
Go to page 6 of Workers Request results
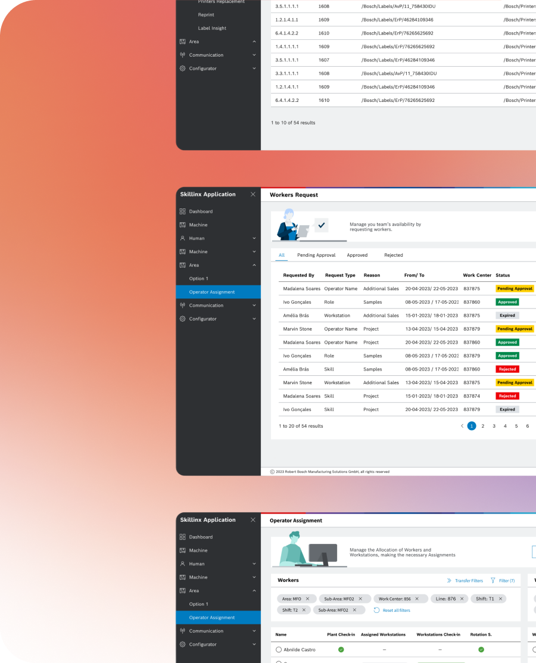pyautogui.click(x=528, y=427)
